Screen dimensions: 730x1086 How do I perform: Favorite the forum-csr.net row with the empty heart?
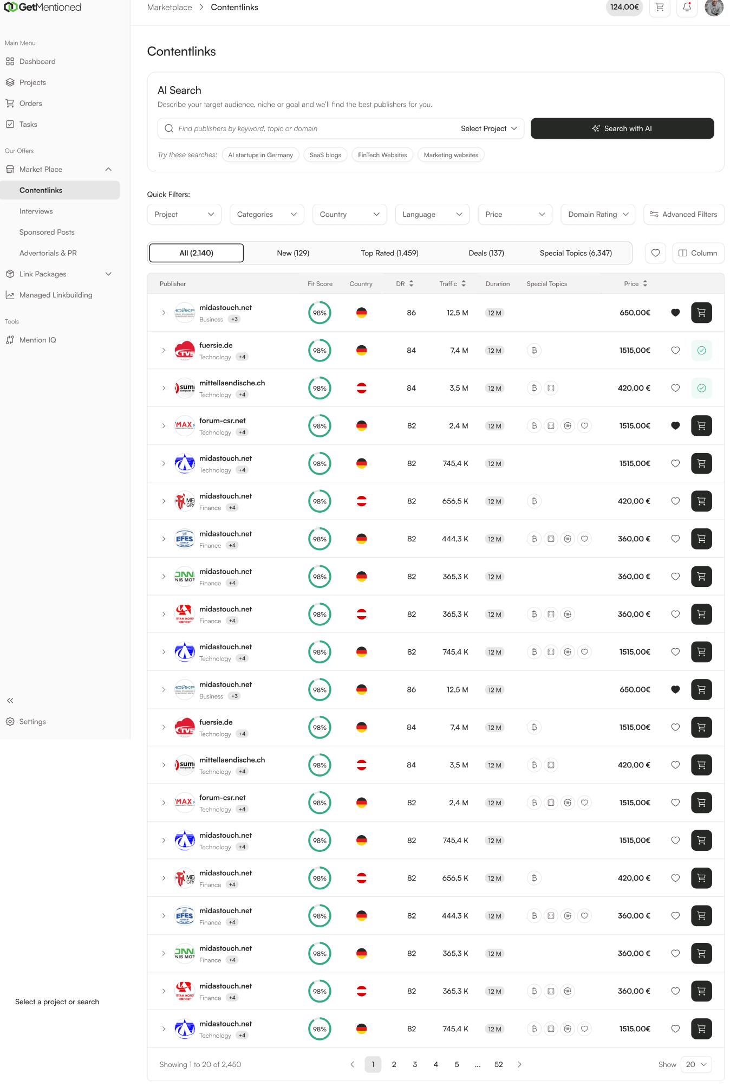click(x=675, y=803)
